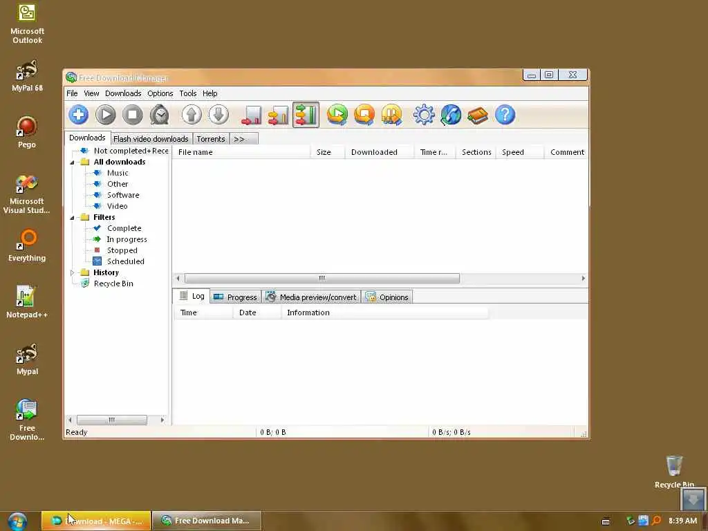Open Microsoft Outlook desktop icon
Image resolution: width=708 pixels, height=531 pixels.
pos(27,24)
